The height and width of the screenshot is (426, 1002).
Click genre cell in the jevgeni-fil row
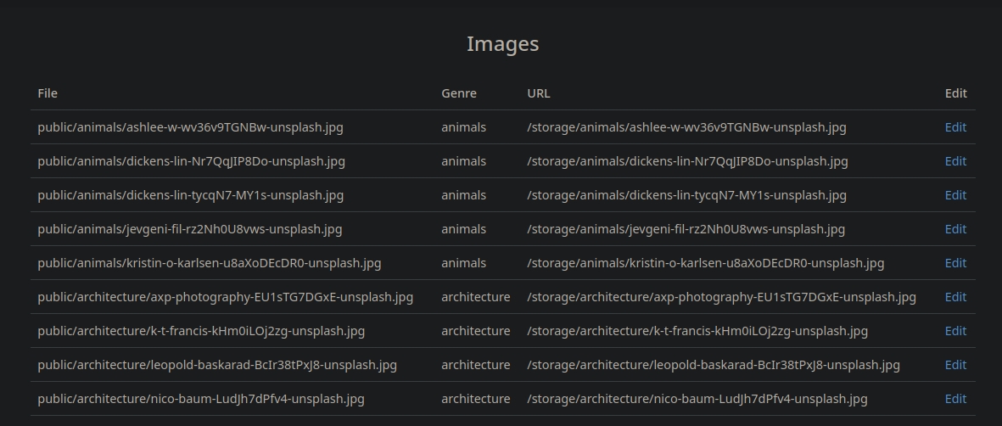pos(463,229)
